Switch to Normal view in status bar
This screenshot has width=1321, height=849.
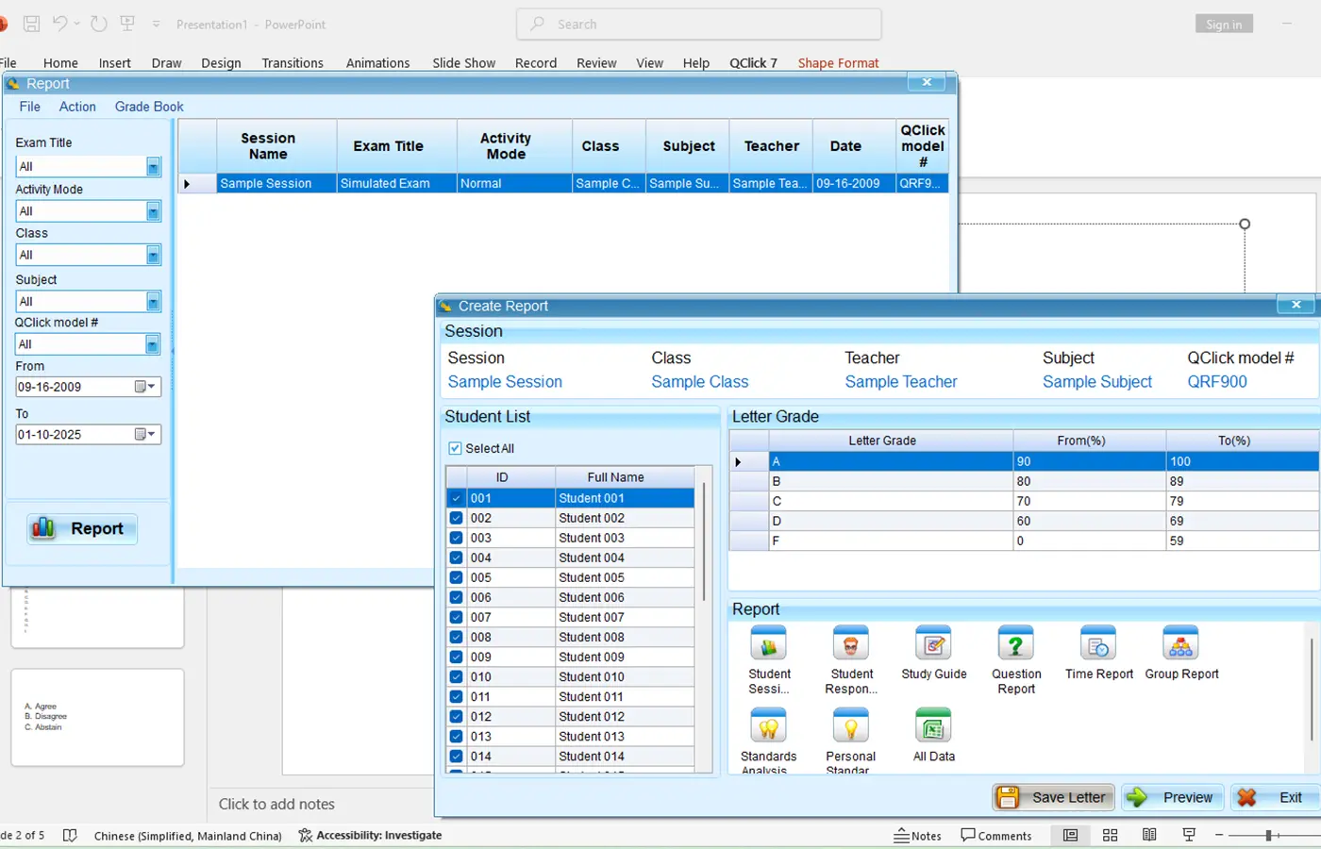pos(1070,835)
